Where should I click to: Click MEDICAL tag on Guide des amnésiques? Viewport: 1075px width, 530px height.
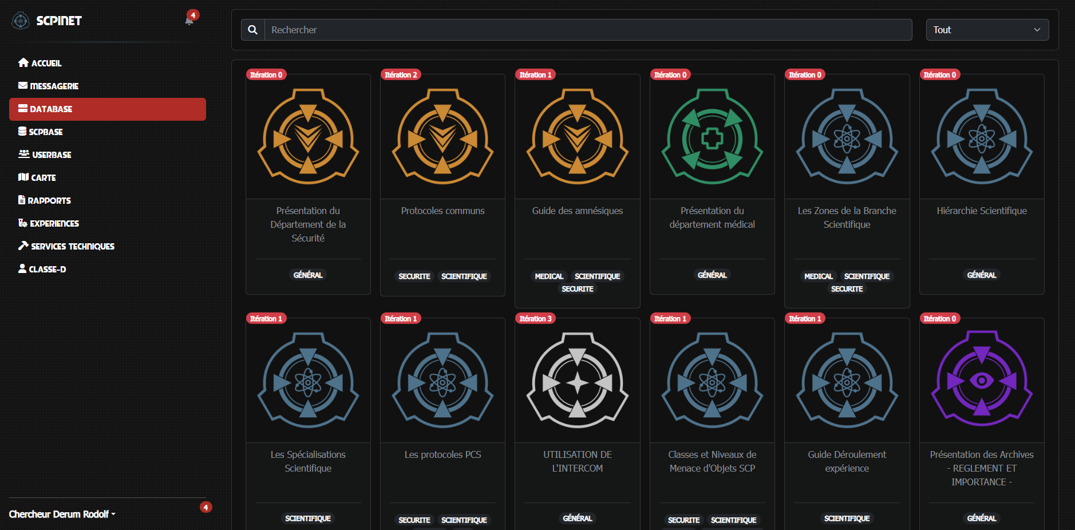pos(549,276)
